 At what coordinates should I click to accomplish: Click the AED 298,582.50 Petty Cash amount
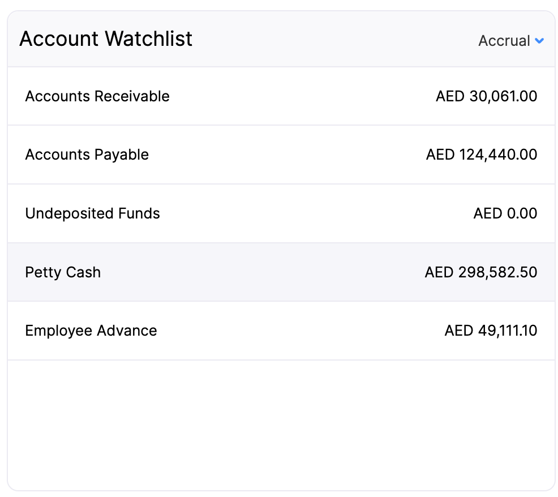point(480,272)
